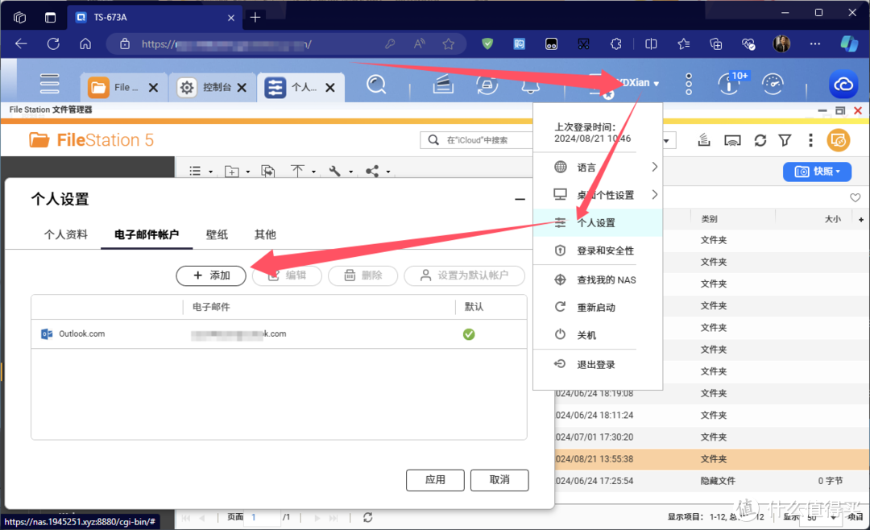Switch to the 个人资料 tab

tap(66, 234)
